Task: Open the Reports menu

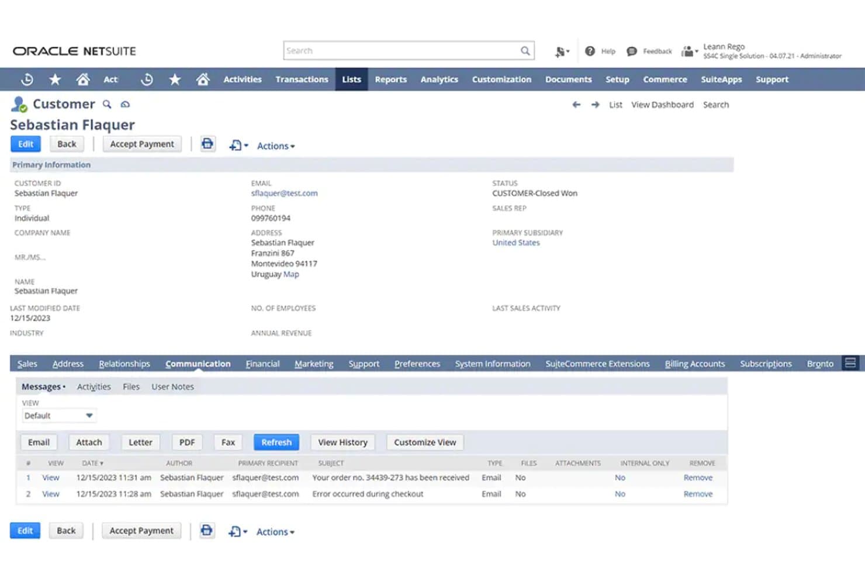Action: (x=390, y=79)
